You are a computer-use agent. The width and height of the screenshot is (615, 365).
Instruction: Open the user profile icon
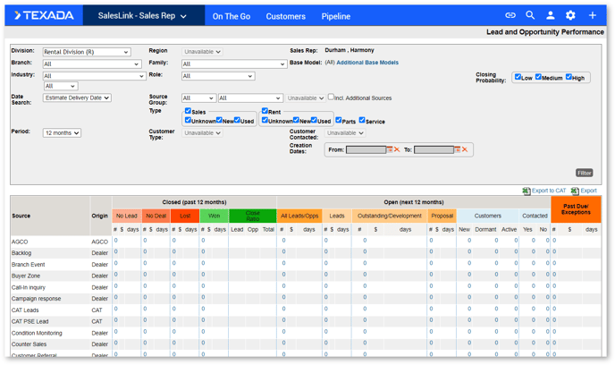[551, 15]
